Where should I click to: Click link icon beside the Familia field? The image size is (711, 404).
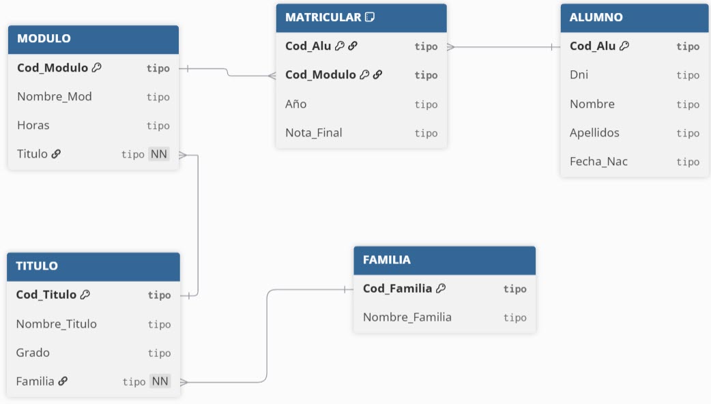(63, 381)
